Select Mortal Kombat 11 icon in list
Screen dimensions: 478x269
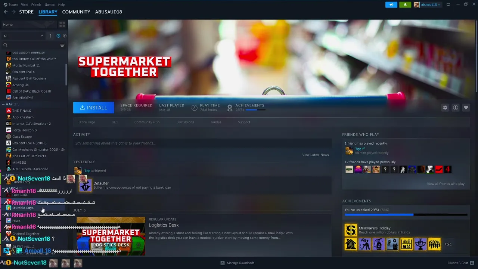(9, 65)
